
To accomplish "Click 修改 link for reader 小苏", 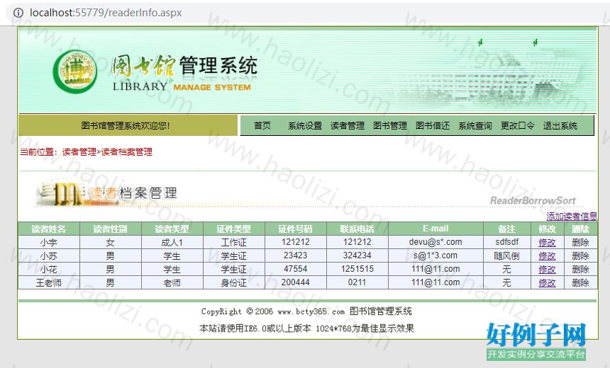I will click(547, 256).
